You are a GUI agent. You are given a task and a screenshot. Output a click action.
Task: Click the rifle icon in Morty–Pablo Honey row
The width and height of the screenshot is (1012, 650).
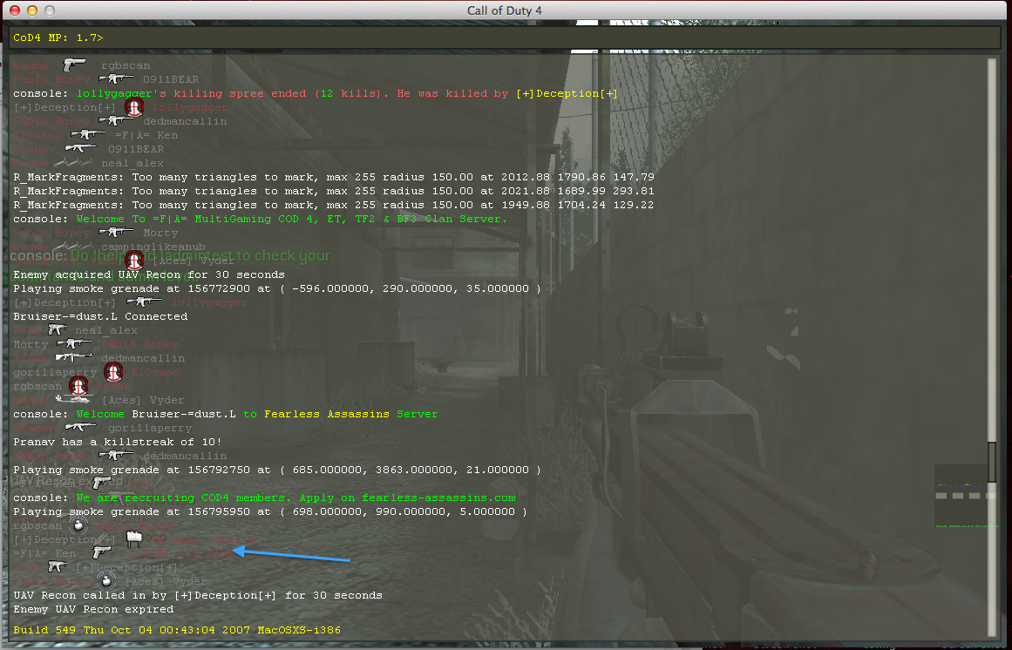tap(74, 343)
